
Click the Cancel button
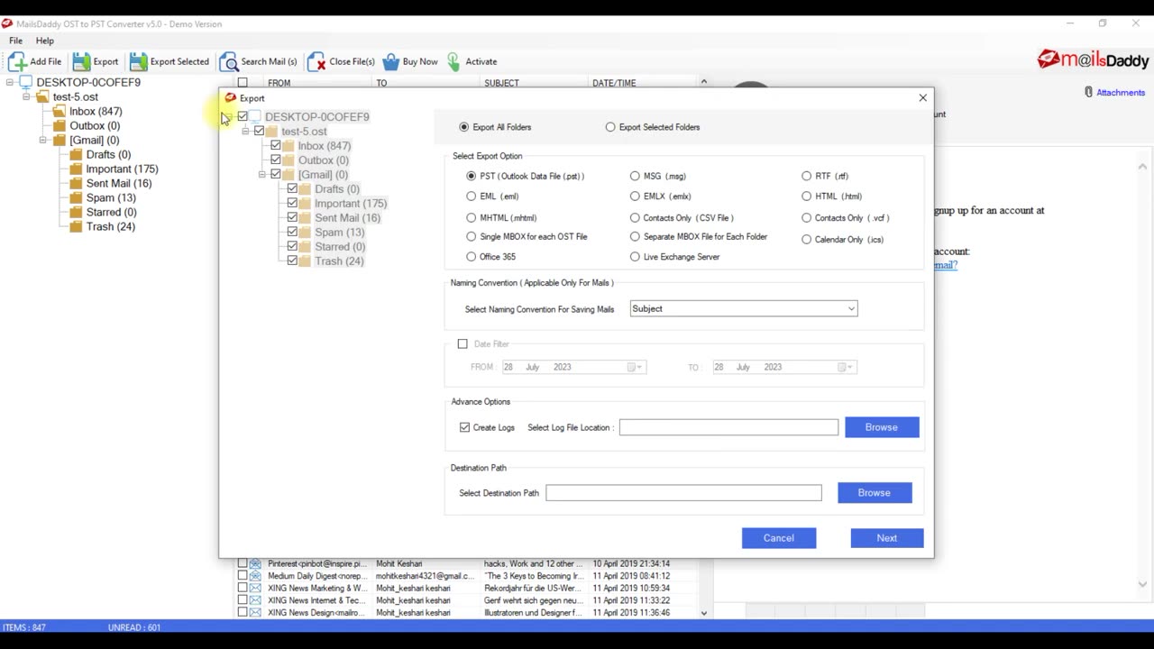pos(779,538)
